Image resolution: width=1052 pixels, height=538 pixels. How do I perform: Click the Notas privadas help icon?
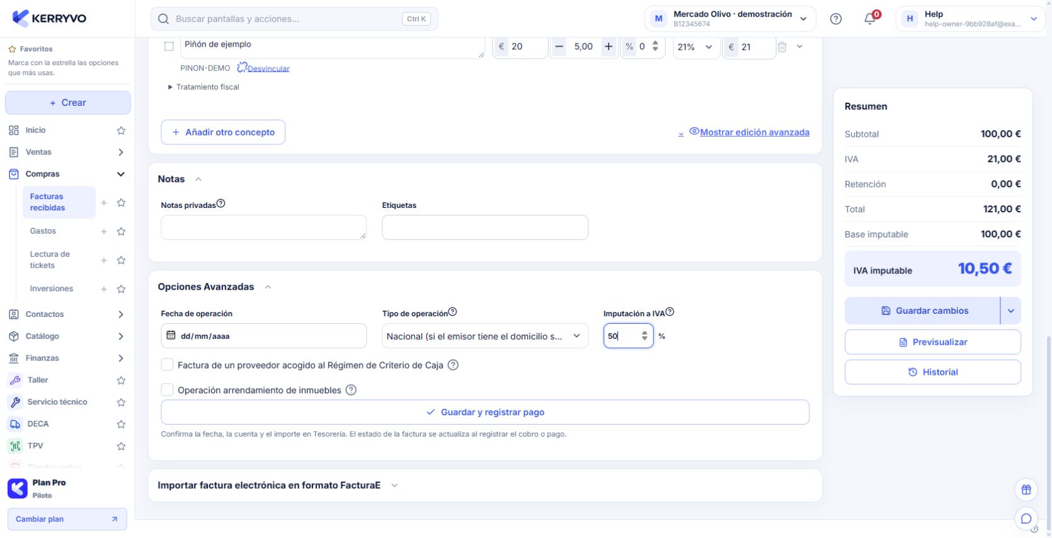[221, 203]
